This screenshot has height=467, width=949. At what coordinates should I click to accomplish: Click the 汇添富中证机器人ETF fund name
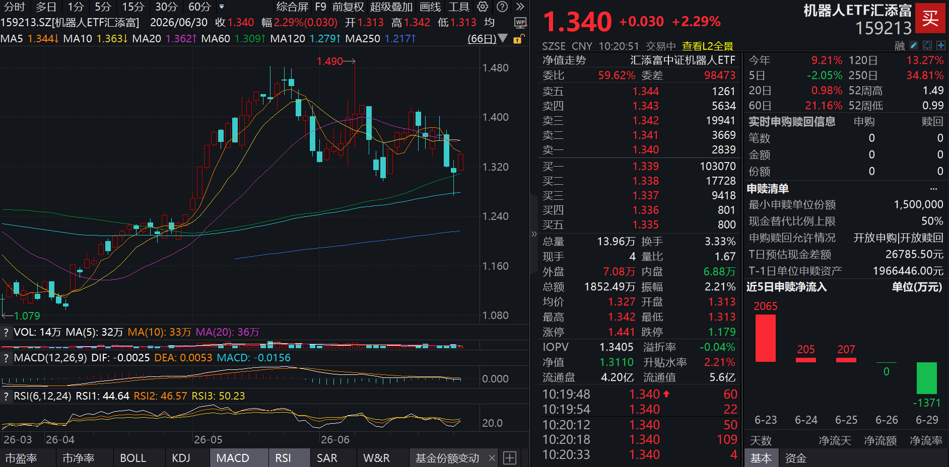coord(683,60)
